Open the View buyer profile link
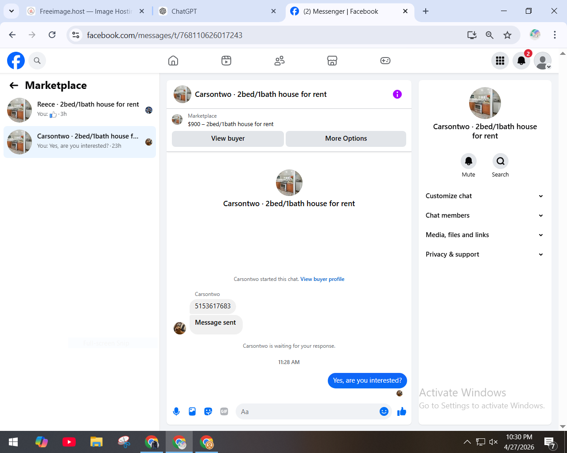This screenshot has height=453, width=567. click(x=322, y=279)
